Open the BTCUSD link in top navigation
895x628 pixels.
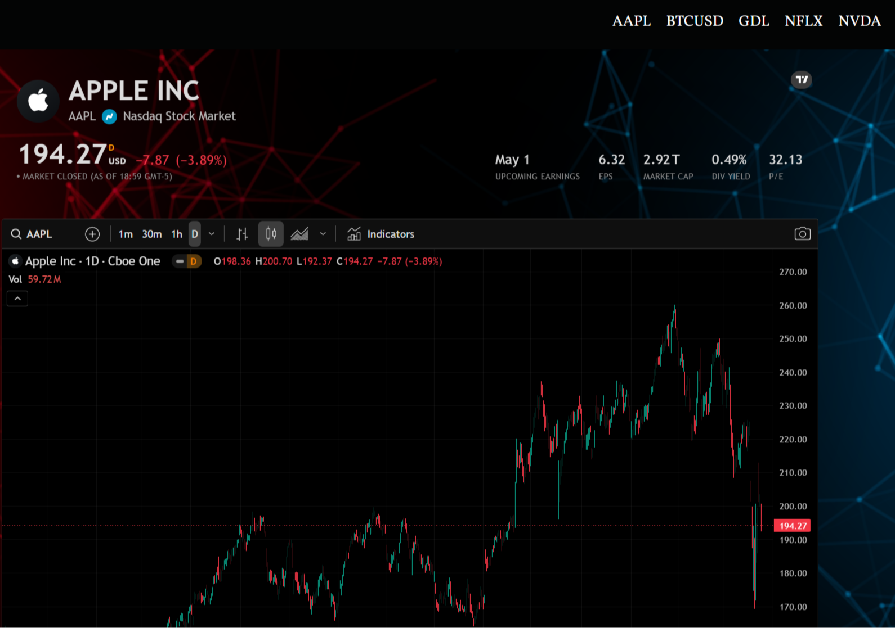pyautogui.click(x=695, y=21)
